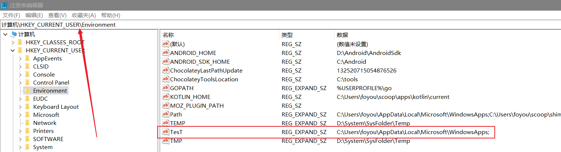Click the string icon next to GOPATH
Viewport: 561px width, 152px height.
(165, 88)
